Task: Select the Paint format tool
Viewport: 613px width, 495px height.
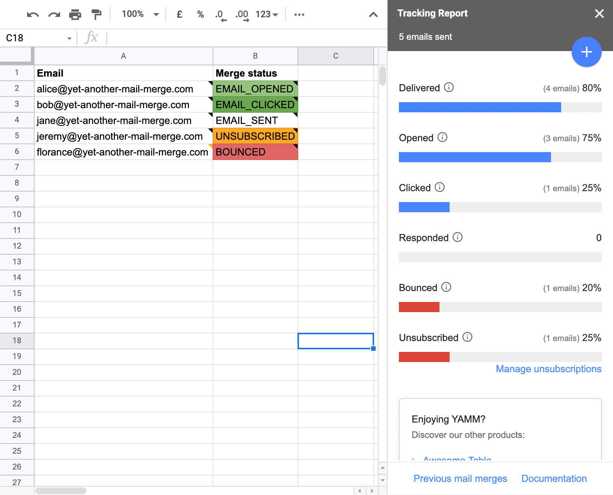Action: [97, 14]
